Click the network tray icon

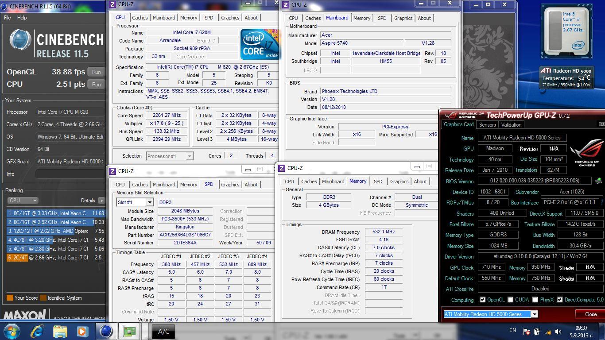coord(548,331)
